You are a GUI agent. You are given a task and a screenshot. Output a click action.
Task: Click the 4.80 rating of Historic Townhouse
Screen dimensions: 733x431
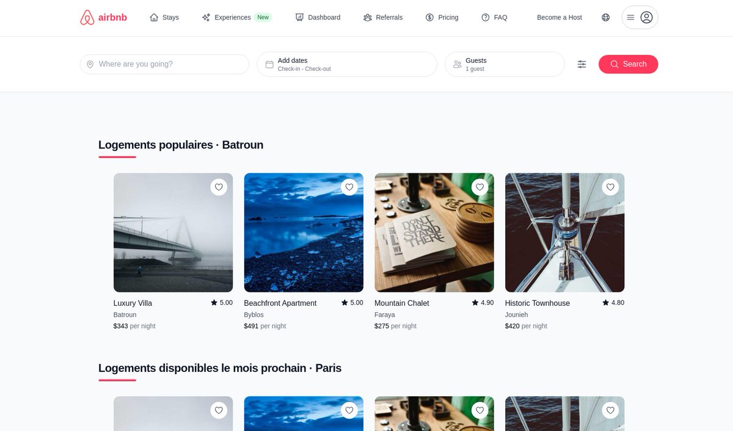(613, 303)
